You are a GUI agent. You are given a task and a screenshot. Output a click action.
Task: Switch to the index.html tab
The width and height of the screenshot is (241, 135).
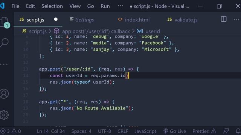(134, 20)
